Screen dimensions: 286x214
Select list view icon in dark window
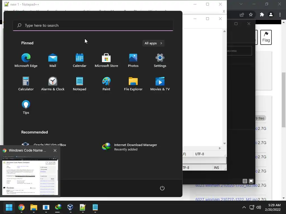click(245, 181)
